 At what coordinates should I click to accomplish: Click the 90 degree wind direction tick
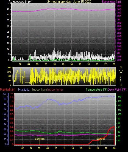(x=10, y=81)
